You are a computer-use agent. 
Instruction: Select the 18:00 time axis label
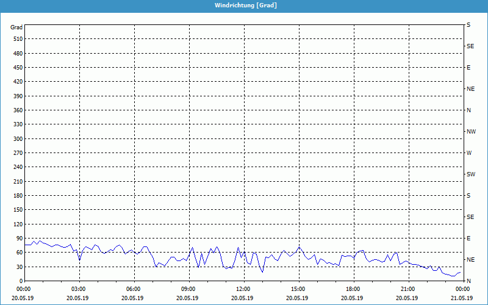353,289
